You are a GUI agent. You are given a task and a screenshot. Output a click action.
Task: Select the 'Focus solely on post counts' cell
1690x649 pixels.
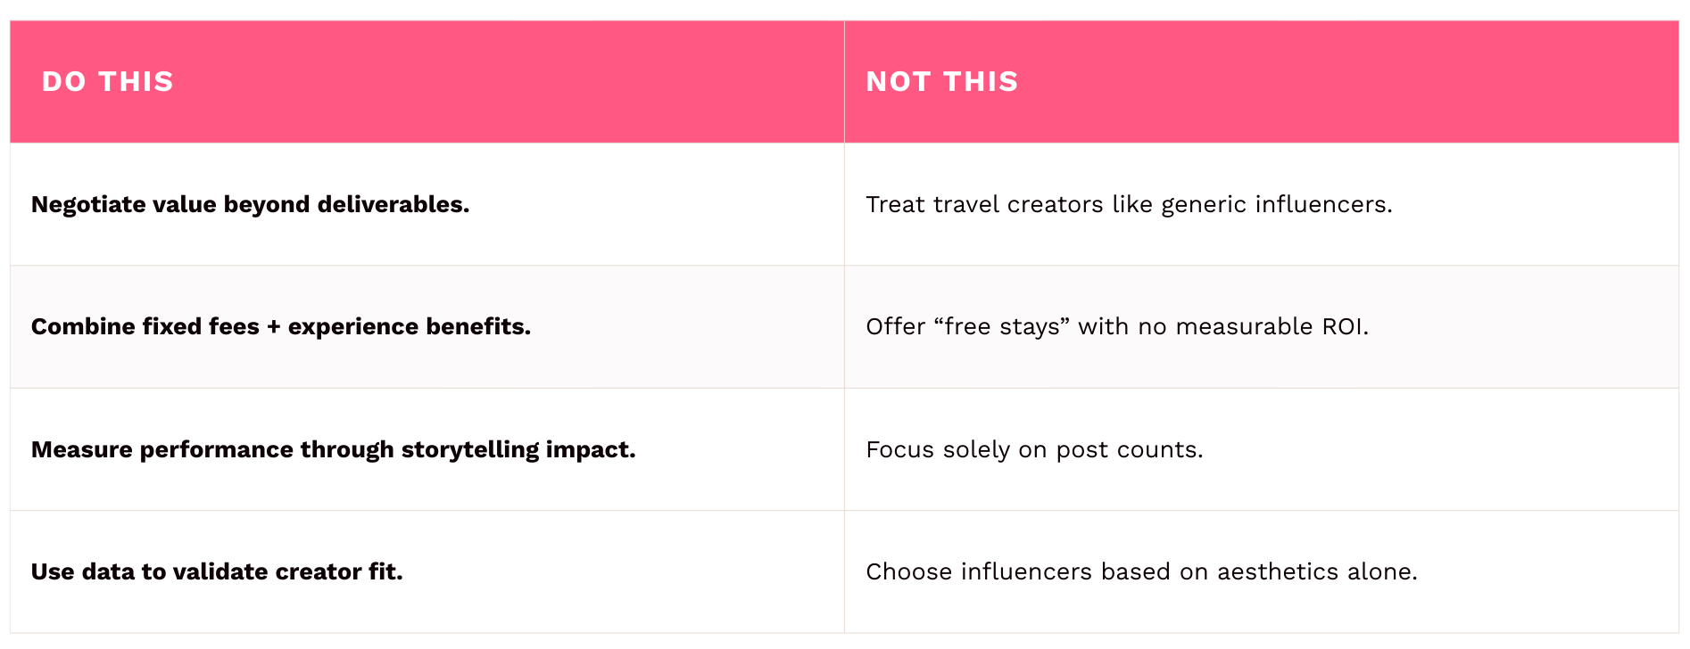[x=1033, y=449]
